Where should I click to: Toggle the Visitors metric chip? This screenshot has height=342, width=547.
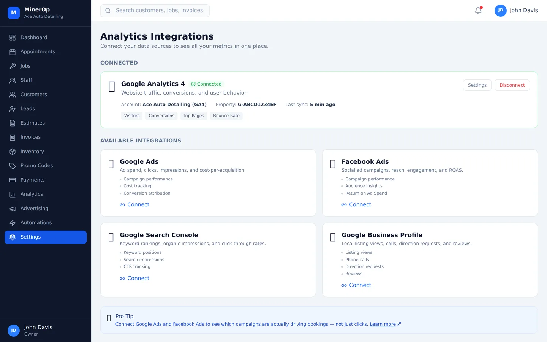[131, 116]
